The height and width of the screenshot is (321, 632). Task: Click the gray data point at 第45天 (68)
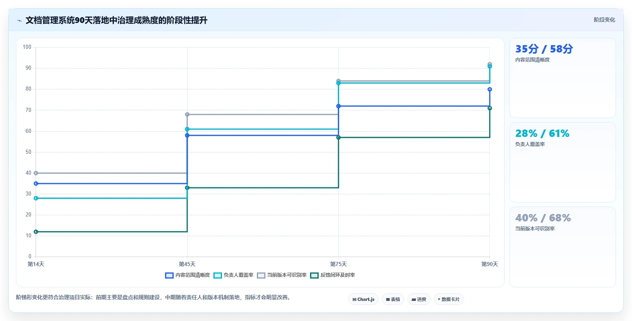[x=187, y=114]
